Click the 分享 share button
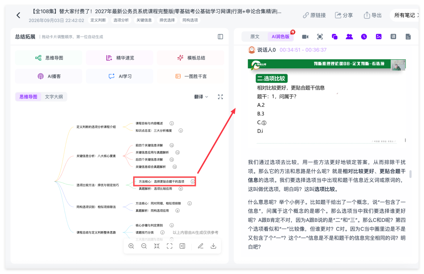The height and width of the screenshot is (274, 424). (x=344, y=15)
